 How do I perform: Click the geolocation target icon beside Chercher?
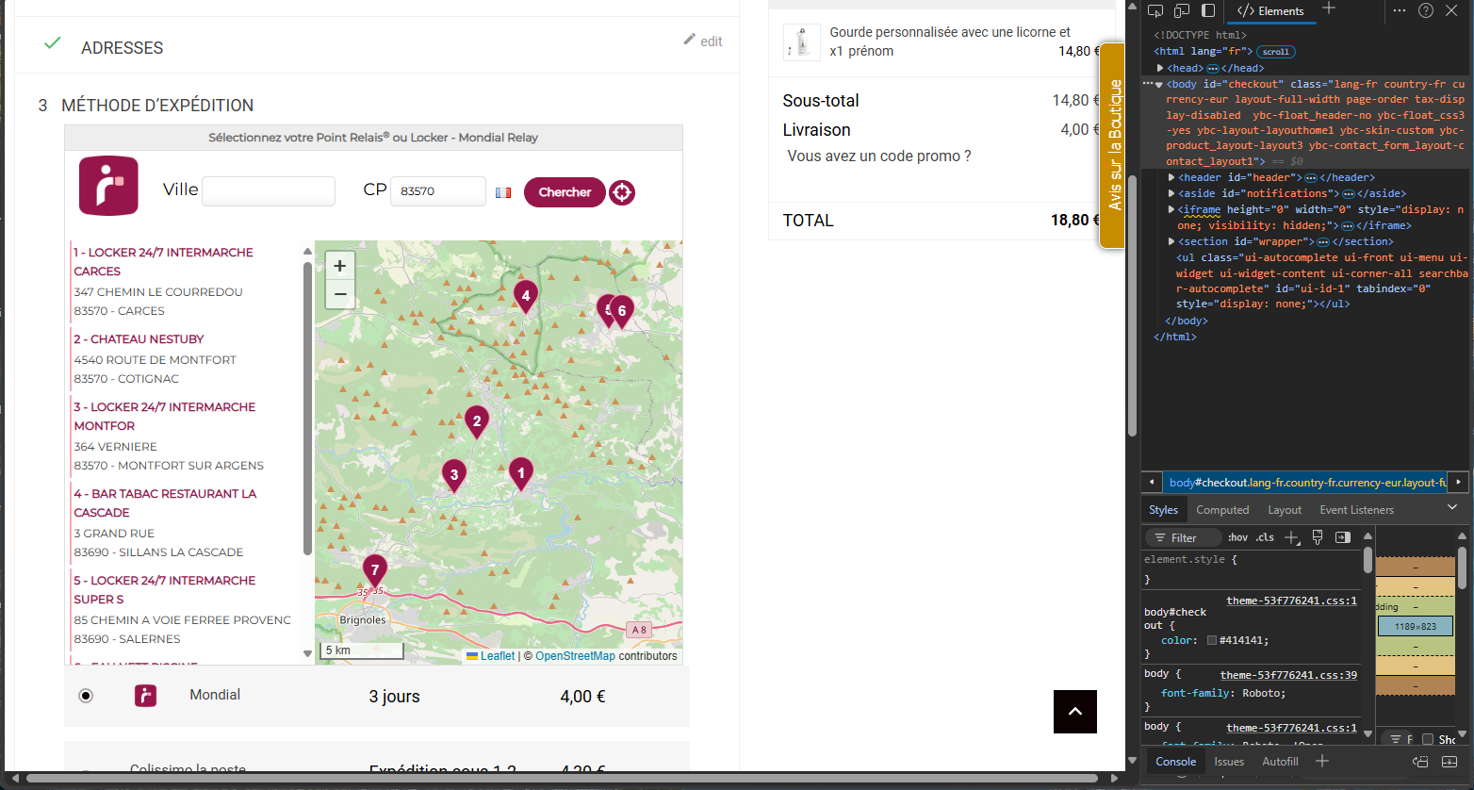click(x=622, y=192)
